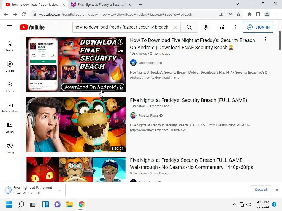The height and width of the screenshot is (211, 282).
Task: Reload the current page
Action: tap(24, 14)
